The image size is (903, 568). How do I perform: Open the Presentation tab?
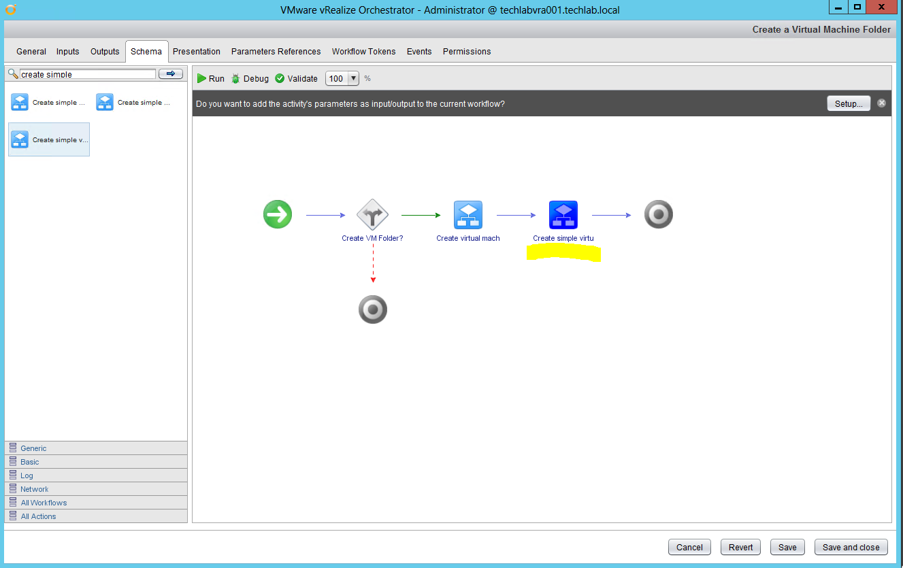[x=197, y=52]
